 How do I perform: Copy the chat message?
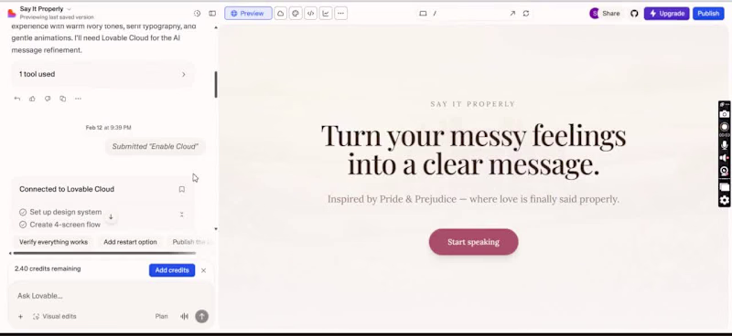click(x=62, y=99)
